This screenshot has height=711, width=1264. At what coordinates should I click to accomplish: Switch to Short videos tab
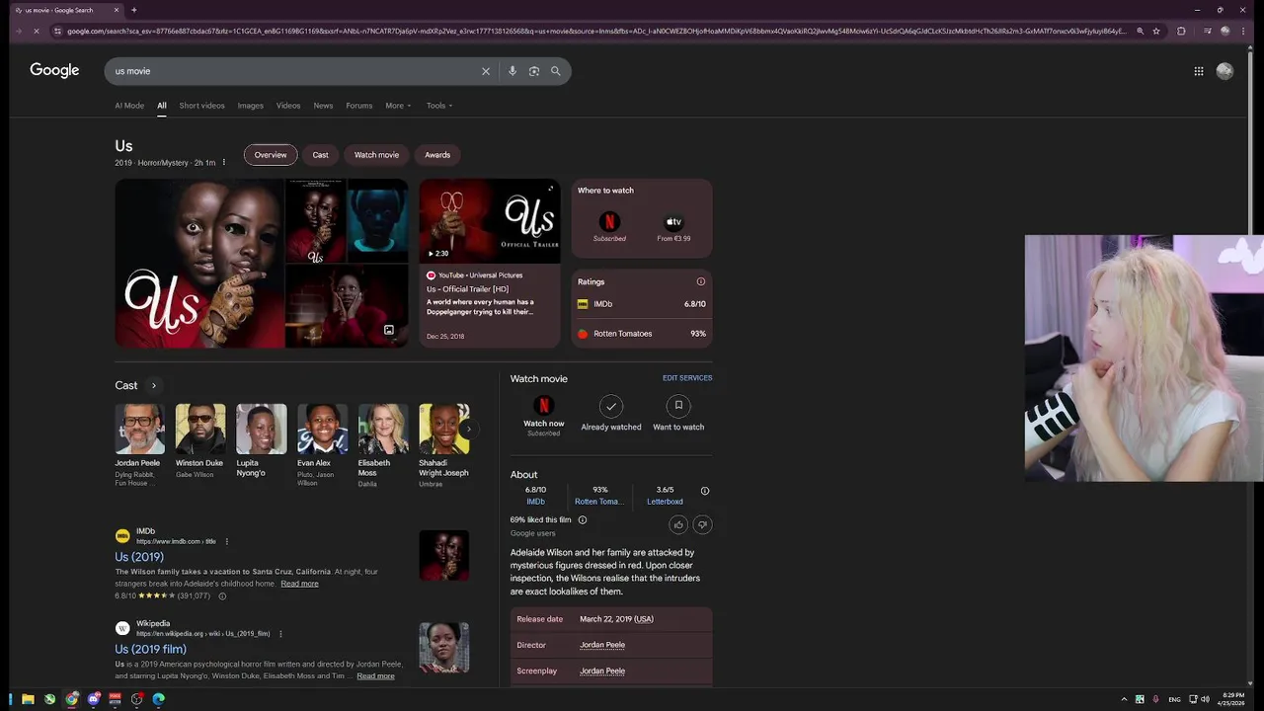click(x=201, y=106)
